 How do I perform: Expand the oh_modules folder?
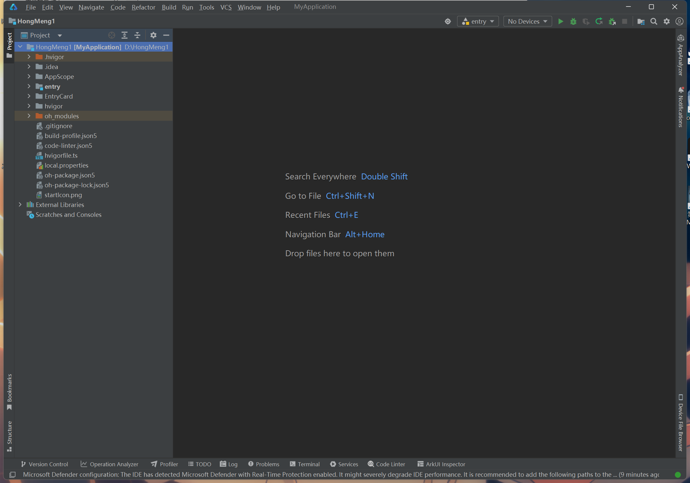[29, 116]
